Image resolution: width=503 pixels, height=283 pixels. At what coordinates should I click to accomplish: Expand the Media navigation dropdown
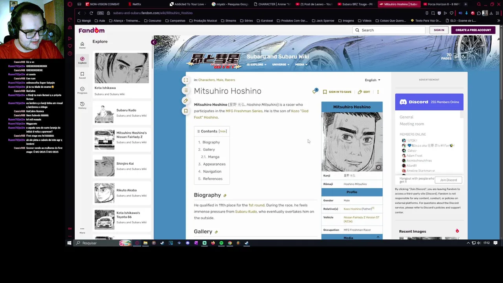pos(301,64)
